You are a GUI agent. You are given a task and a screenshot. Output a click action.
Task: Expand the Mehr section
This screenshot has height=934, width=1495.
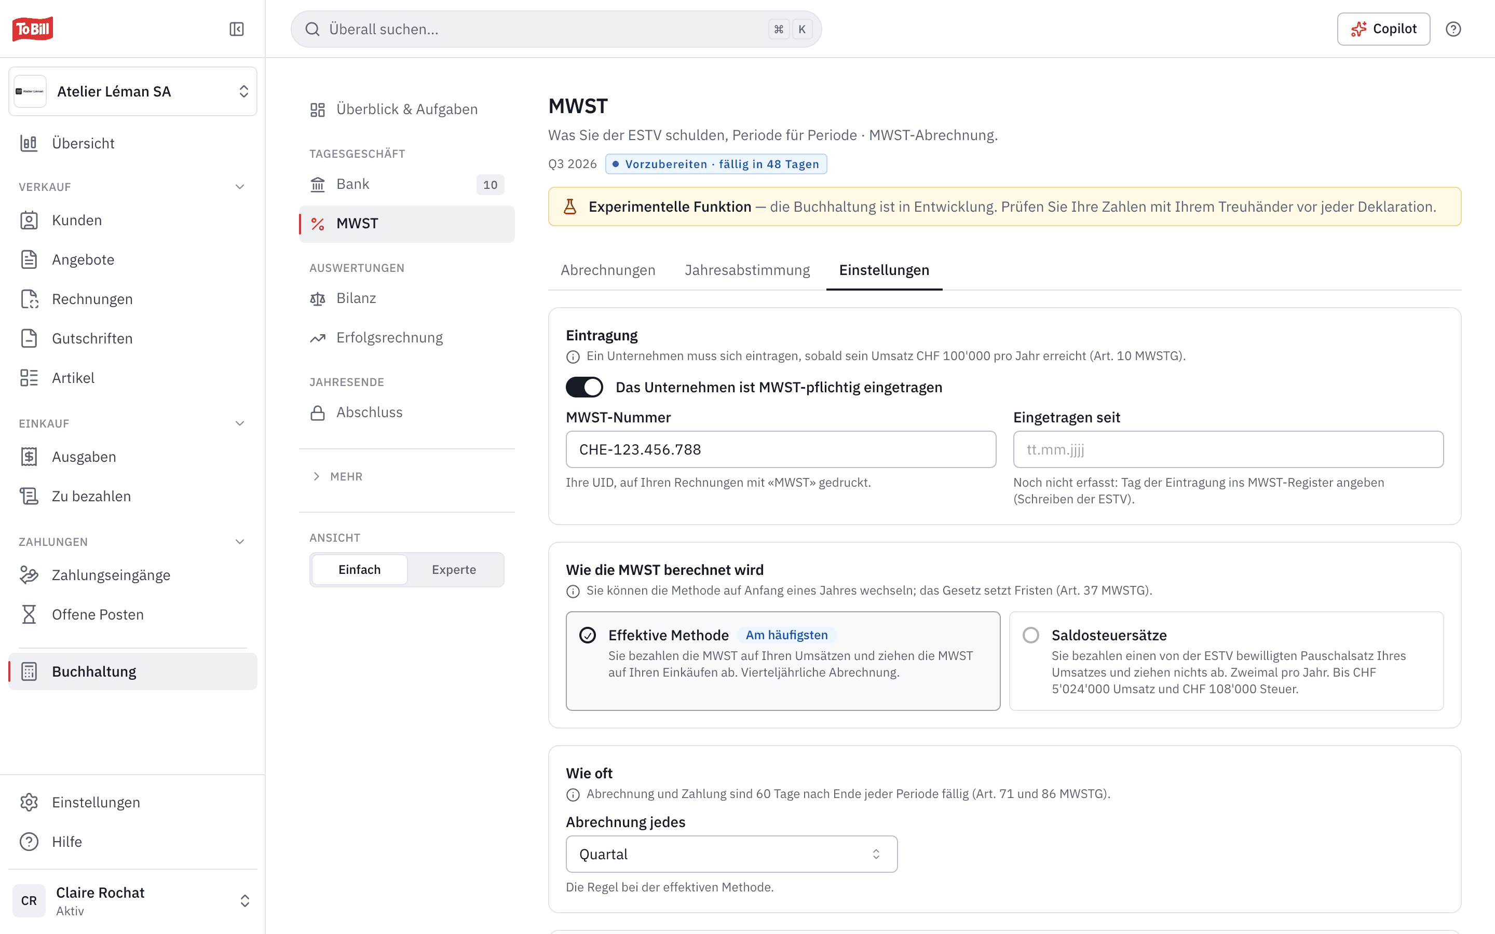point(337,476)
